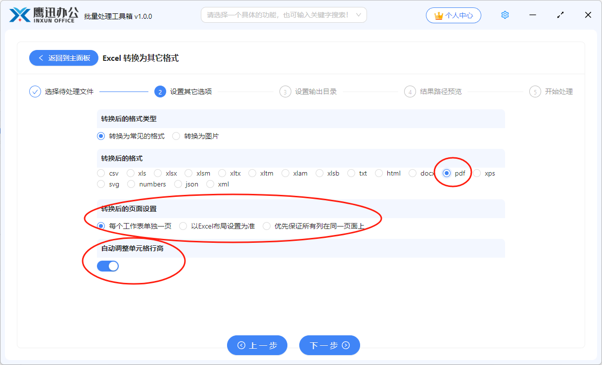The height and width of the screenshot is (365, 602).
Task: Go to previous step 上一步
Action: point(257,345)
